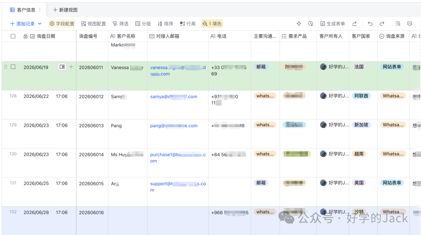Create a new view with 新建视图
Image resolution: width=421 pixels, height=235 pixels.
pyautogui.click(x=65, y=10)
